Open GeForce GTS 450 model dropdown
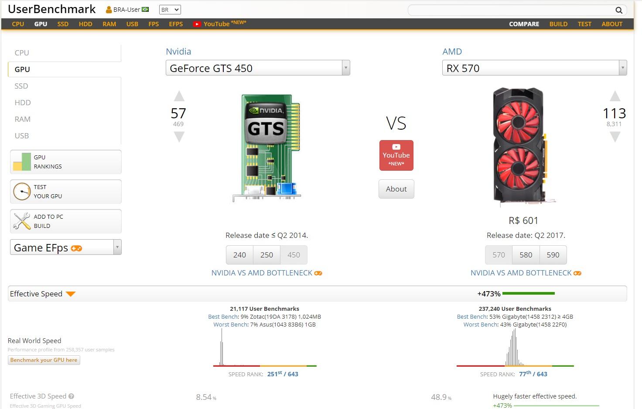This screenshot has width=642, height=409. pyautogui.click(x=258, y=68)
